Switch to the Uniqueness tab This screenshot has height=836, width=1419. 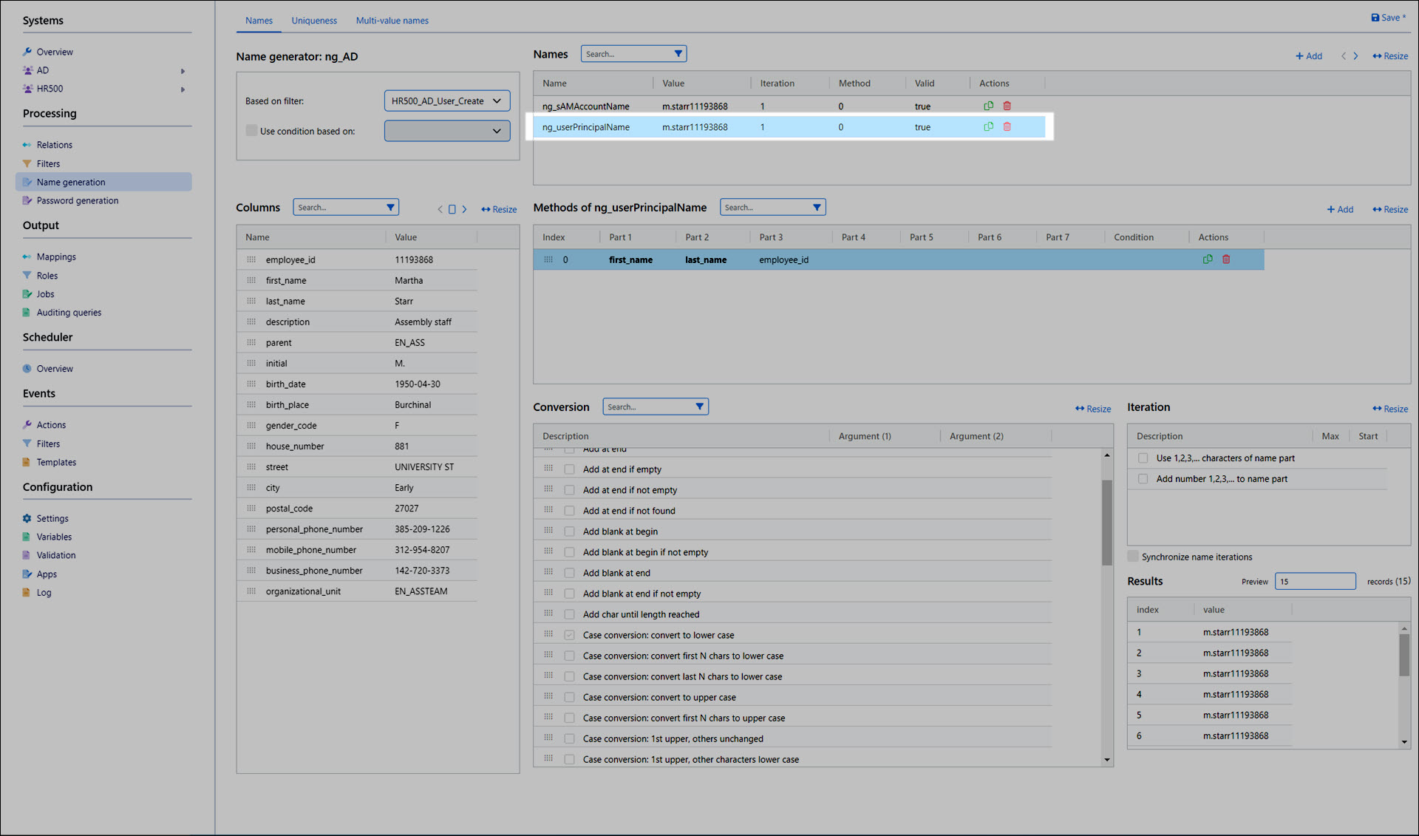coord(314,21)
